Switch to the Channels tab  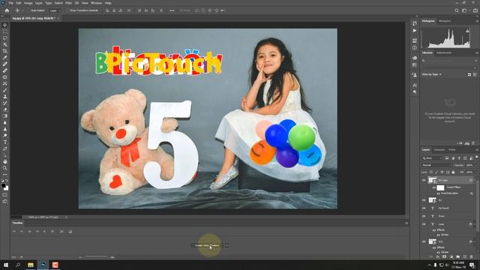point(439,150)
